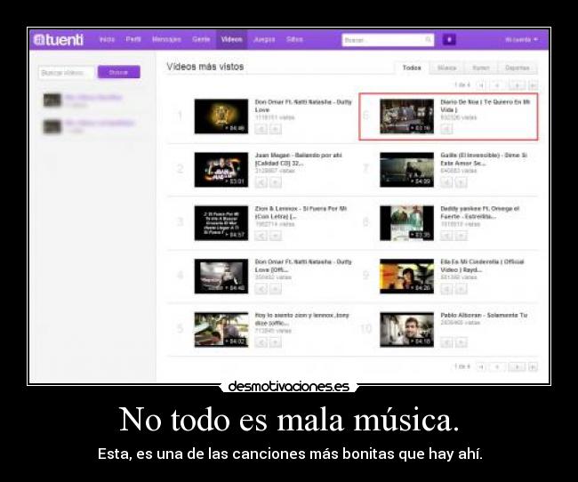
Task: Click plus icon under Daddy Yankee Ft. Omega video
Action: pyautogui.click(x=461, y=236)
